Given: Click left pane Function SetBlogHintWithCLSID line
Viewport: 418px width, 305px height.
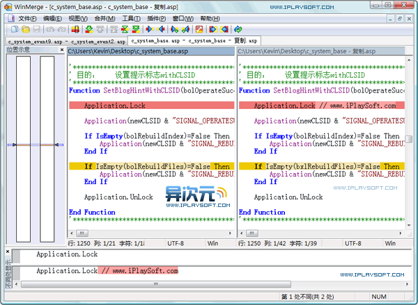Looking at the screenshot, I should [151, 90].
